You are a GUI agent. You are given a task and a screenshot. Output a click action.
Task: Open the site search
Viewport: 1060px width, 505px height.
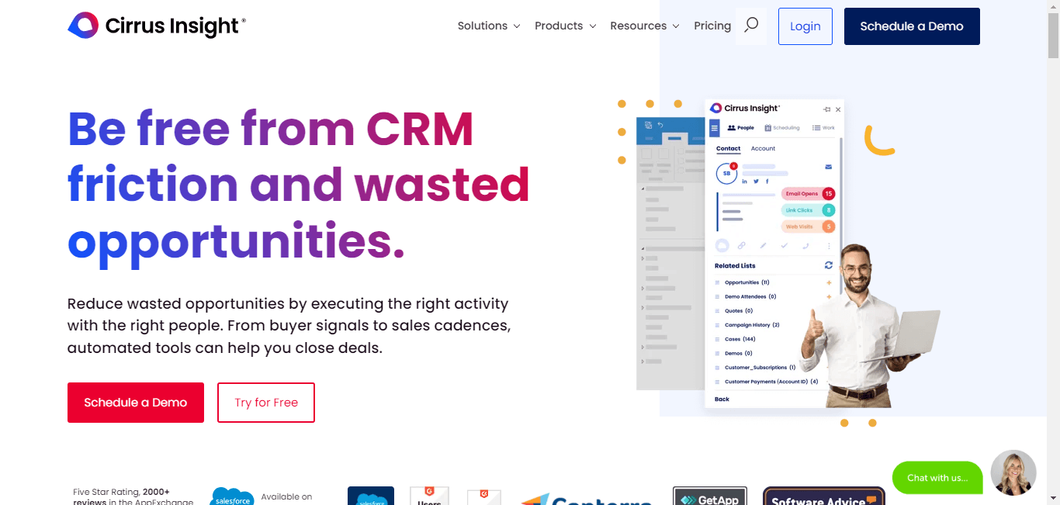pyautogui.click(x=750, y=25)
